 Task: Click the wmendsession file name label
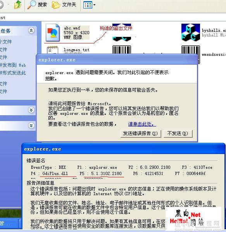tap(214, 55)
